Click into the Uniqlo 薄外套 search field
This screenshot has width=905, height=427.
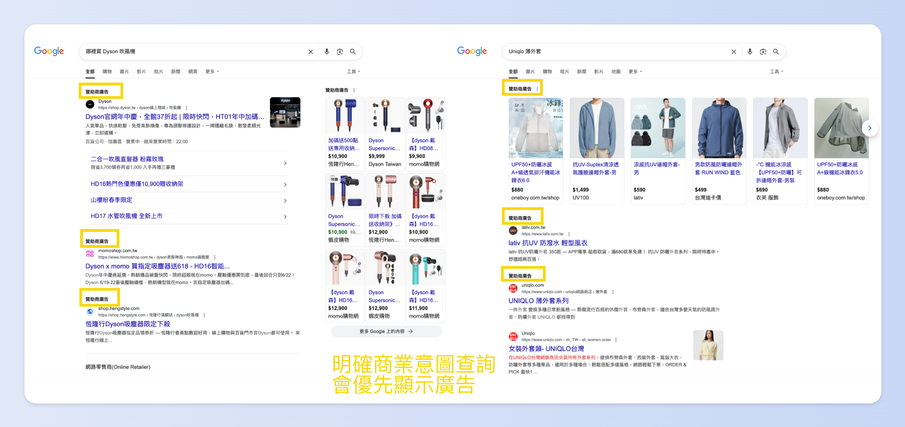click(x=616, y=52)
